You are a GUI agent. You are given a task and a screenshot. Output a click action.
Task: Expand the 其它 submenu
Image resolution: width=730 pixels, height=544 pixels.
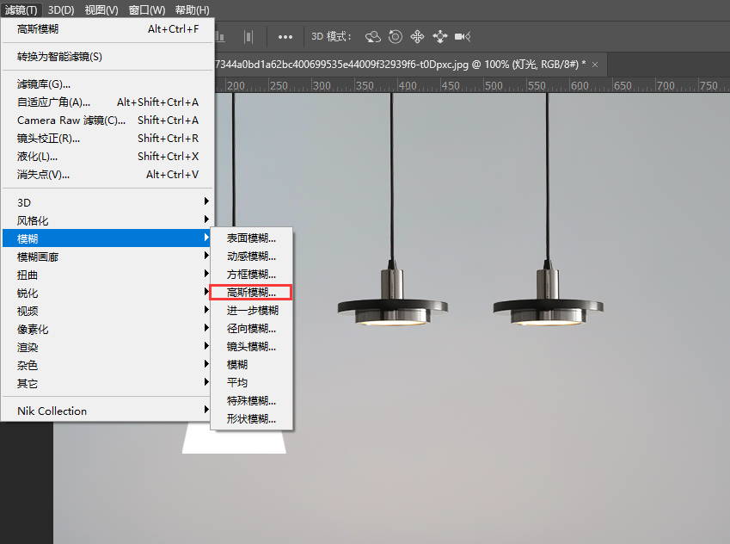[107, 383]
